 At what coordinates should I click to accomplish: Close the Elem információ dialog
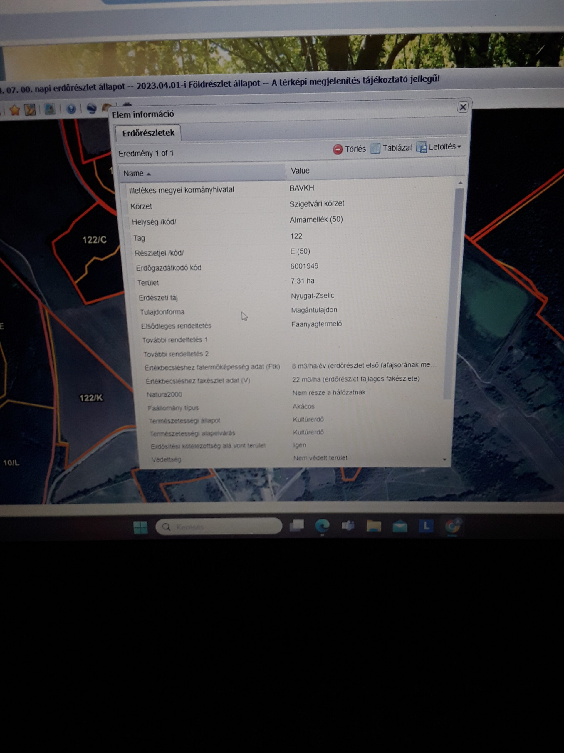[463, 107]
